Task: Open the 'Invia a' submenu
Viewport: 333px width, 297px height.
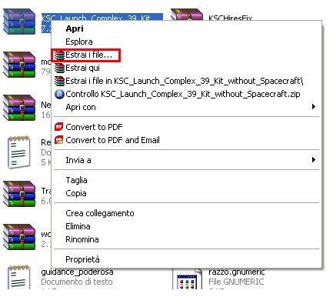Action: point(186,160)
